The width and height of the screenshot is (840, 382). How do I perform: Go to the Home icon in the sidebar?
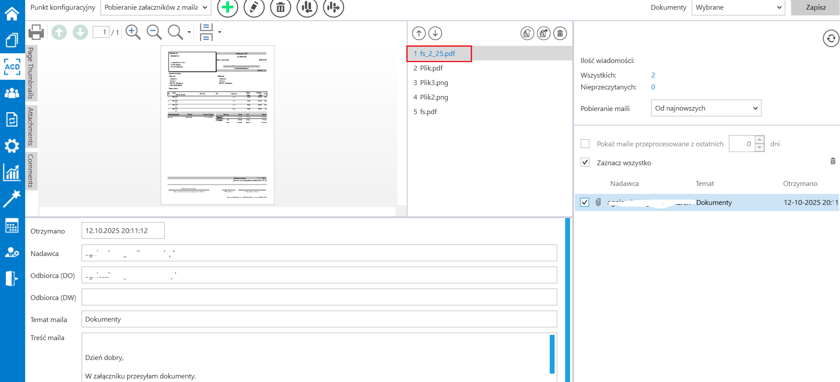tap(12, 13)
